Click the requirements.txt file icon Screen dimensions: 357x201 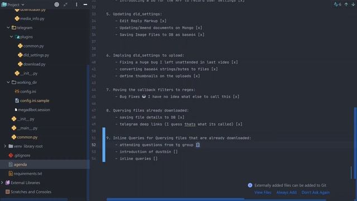11,174
